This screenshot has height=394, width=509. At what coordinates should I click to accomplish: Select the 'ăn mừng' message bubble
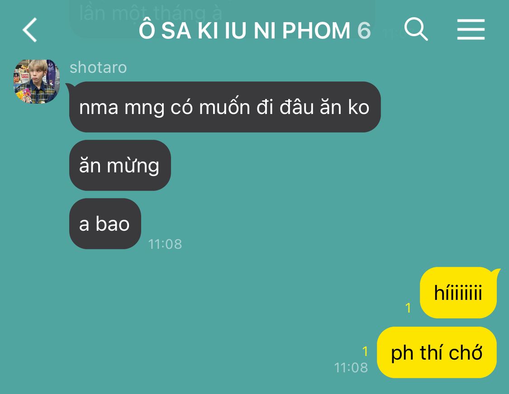120,166
